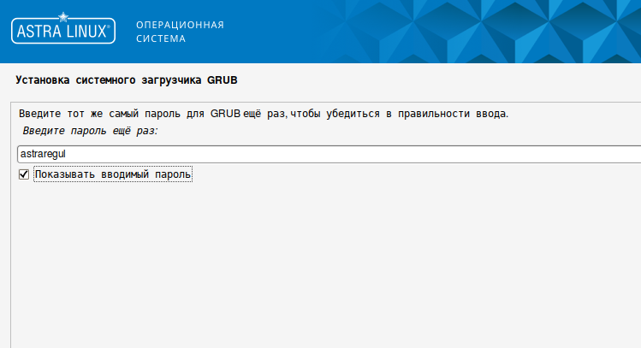Untick the show password checkbox
Screen dimensions: 641x348
coord(24,174)
